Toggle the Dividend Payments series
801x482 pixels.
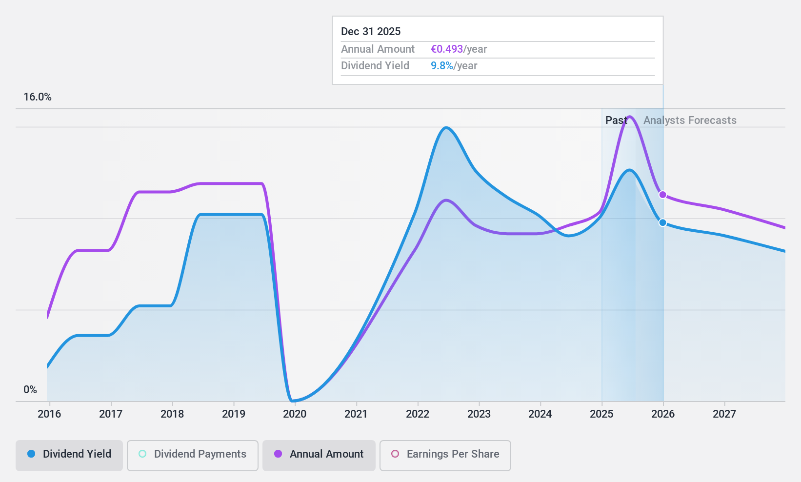click(193, 456)
